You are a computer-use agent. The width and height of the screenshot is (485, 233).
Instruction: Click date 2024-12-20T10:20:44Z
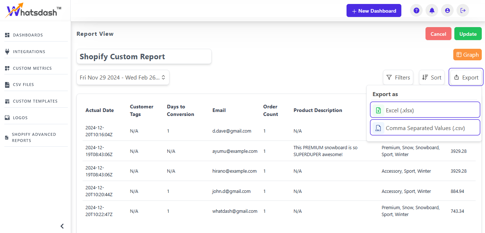(x=99, y=191)
